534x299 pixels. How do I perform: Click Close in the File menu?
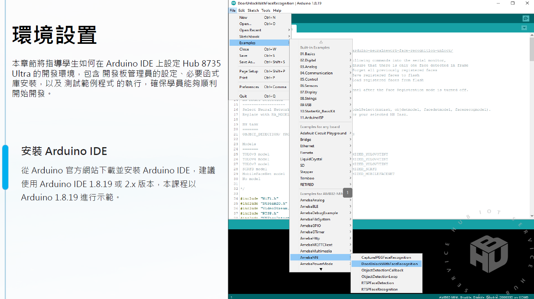tap(260, 49)
